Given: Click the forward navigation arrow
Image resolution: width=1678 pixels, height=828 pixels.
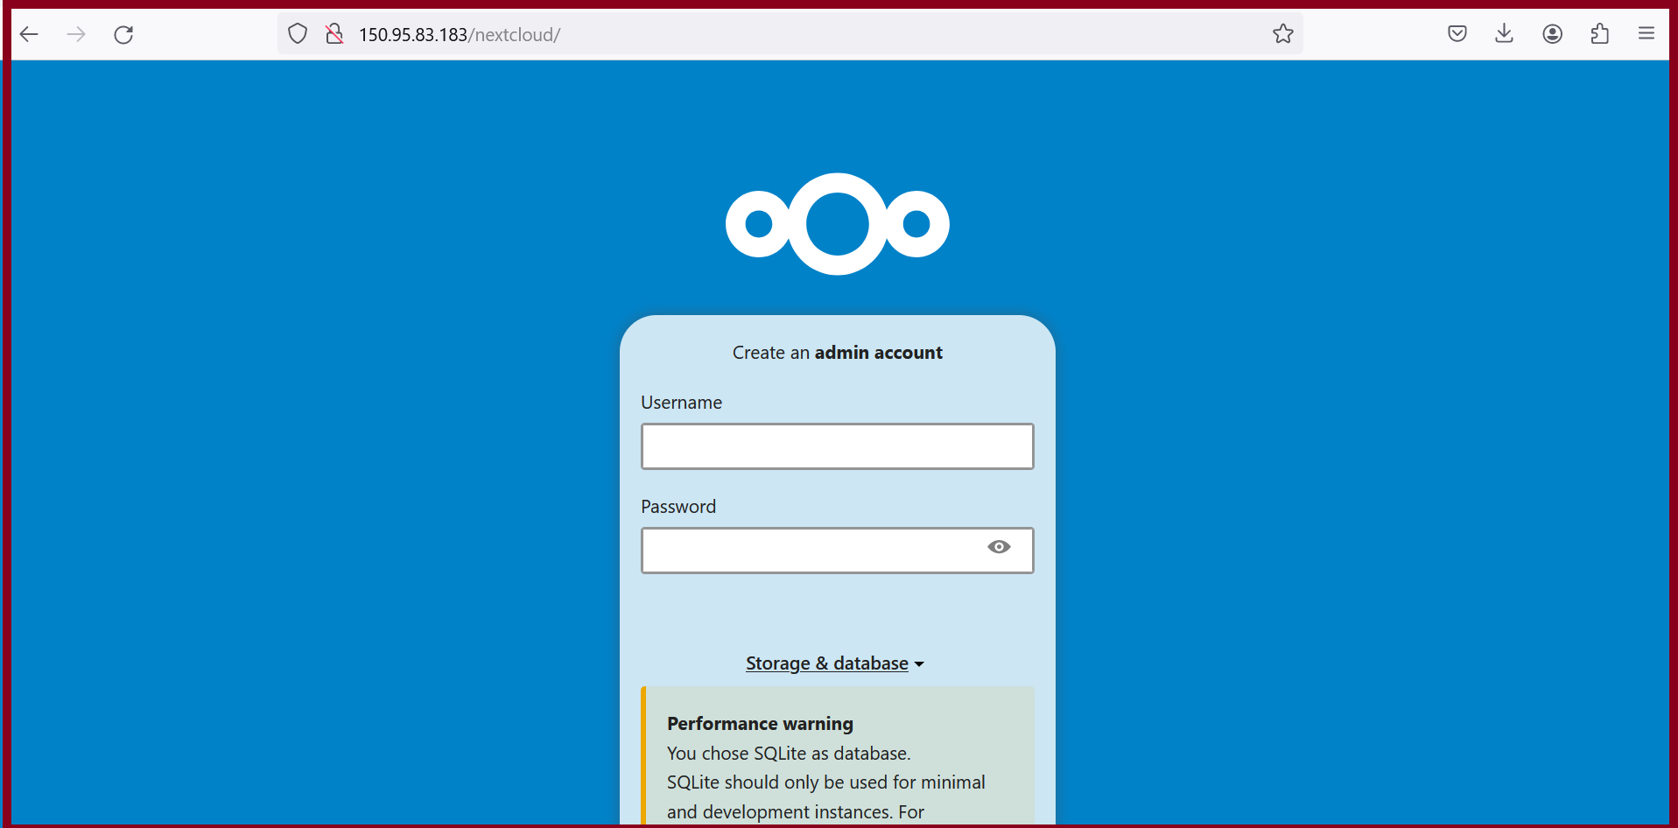Looking at the screenshot, I should [x=76, y=34].
